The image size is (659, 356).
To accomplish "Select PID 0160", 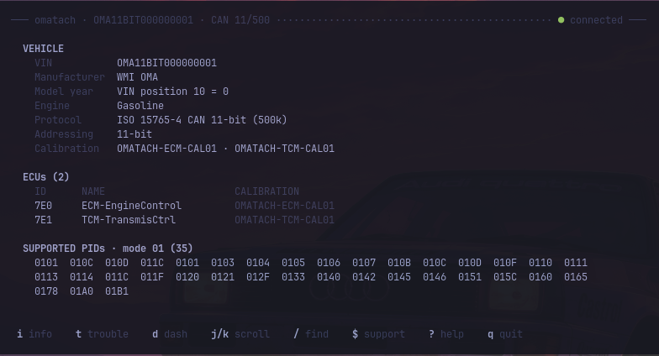I will (x=540, y=277).
